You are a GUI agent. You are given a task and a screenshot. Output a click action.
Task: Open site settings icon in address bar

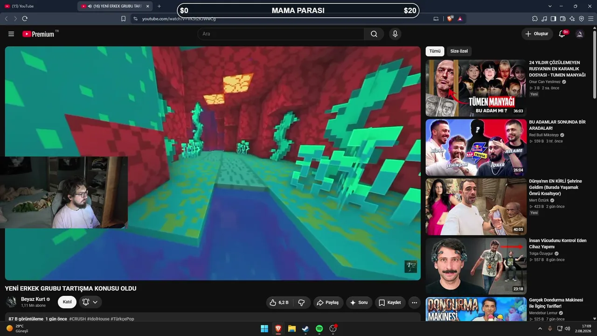point(135,19)
